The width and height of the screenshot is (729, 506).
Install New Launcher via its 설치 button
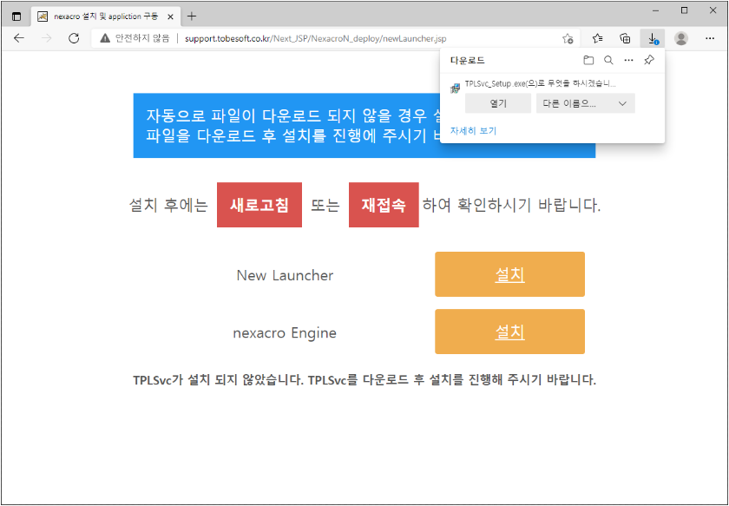pos(509,274)
